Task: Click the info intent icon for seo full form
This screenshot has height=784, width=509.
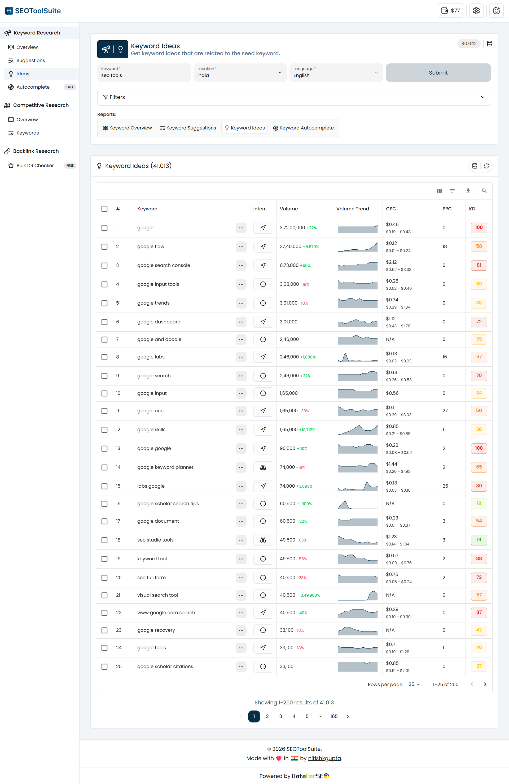Action: 263,578
